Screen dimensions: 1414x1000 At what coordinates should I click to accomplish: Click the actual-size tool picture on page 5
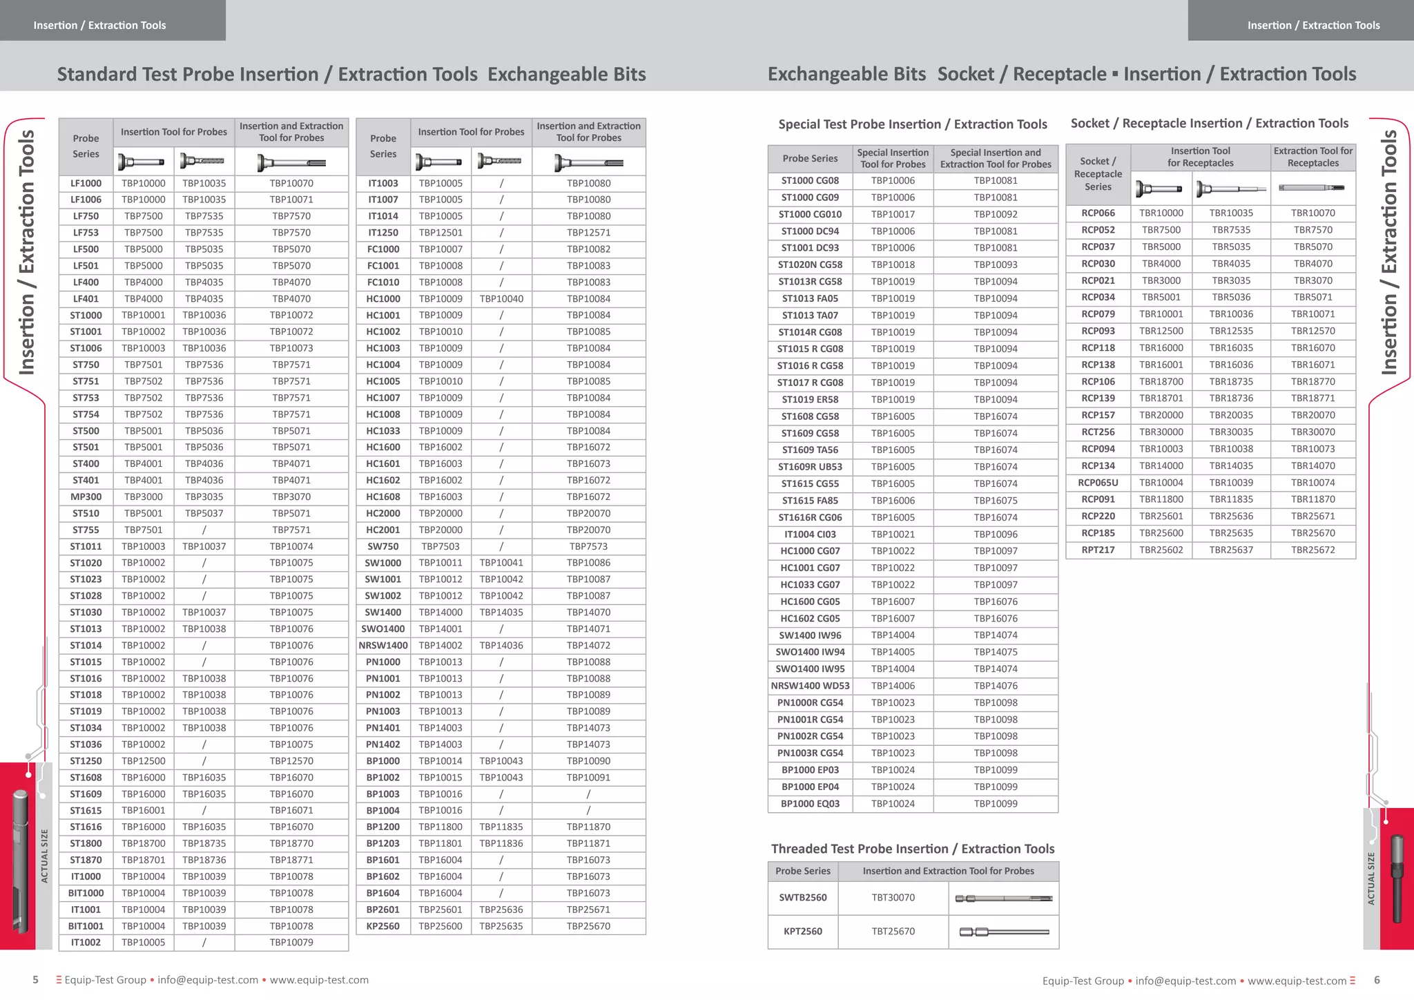[21, 861]
